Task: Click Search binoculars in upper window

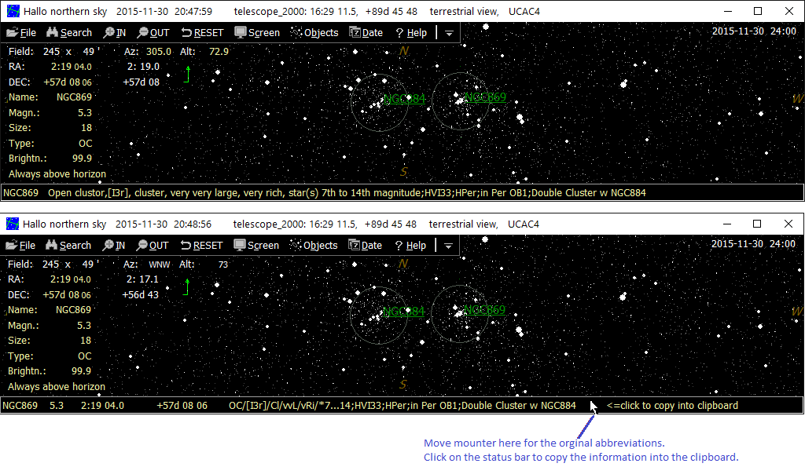Action: click(x=68, y=32)
